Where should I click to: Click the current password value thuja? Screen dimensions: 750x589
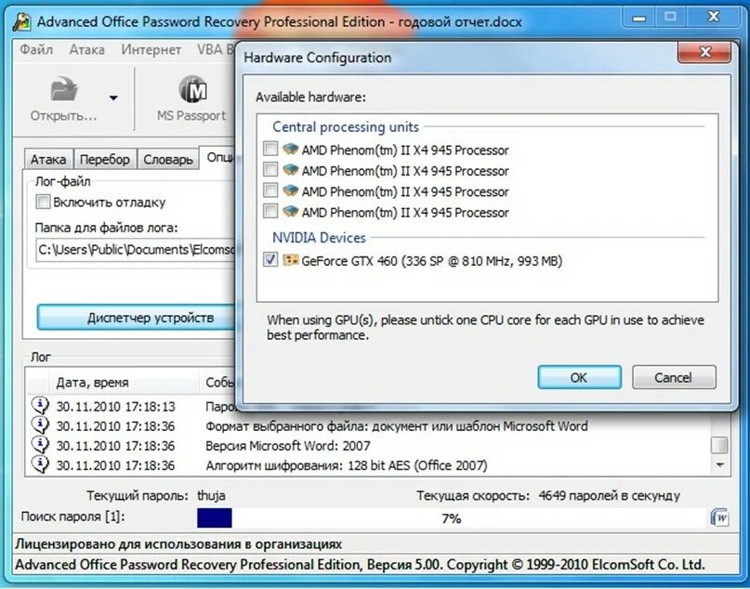(211, 496)
